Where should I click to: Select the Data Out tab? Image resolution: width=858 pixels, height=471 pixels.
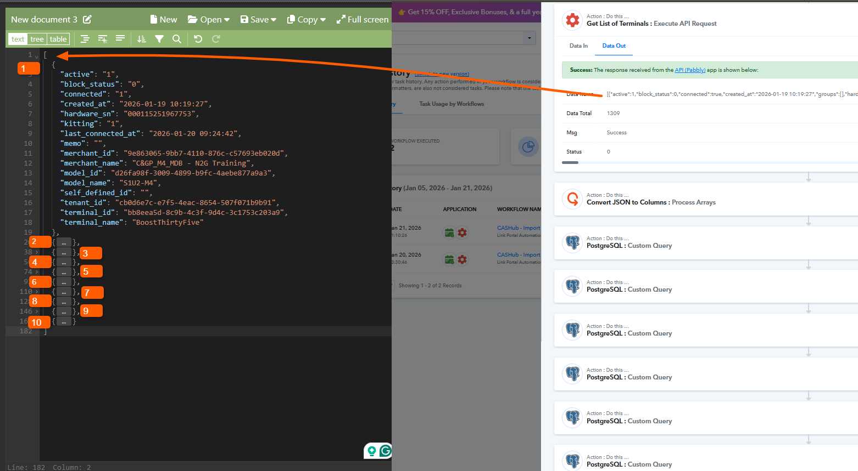(614, 46)
